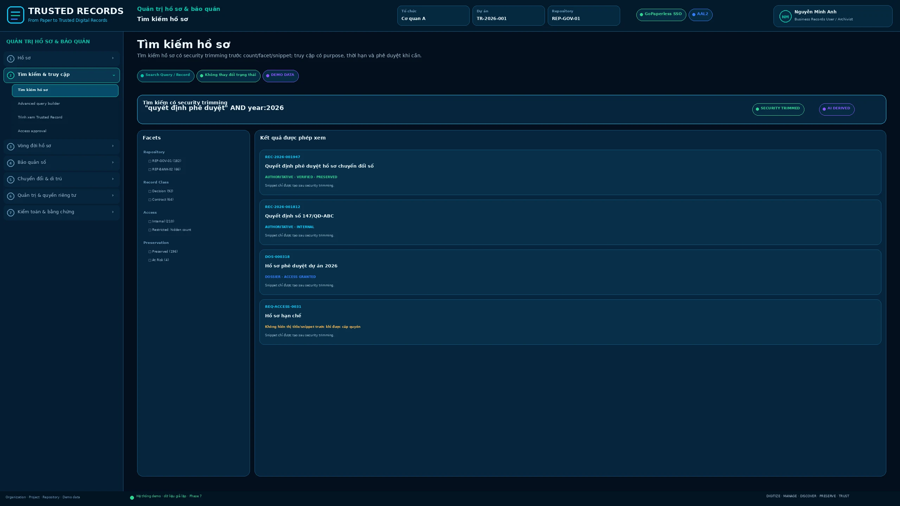Open Advanced query builder submenu item

pos(65,104)
